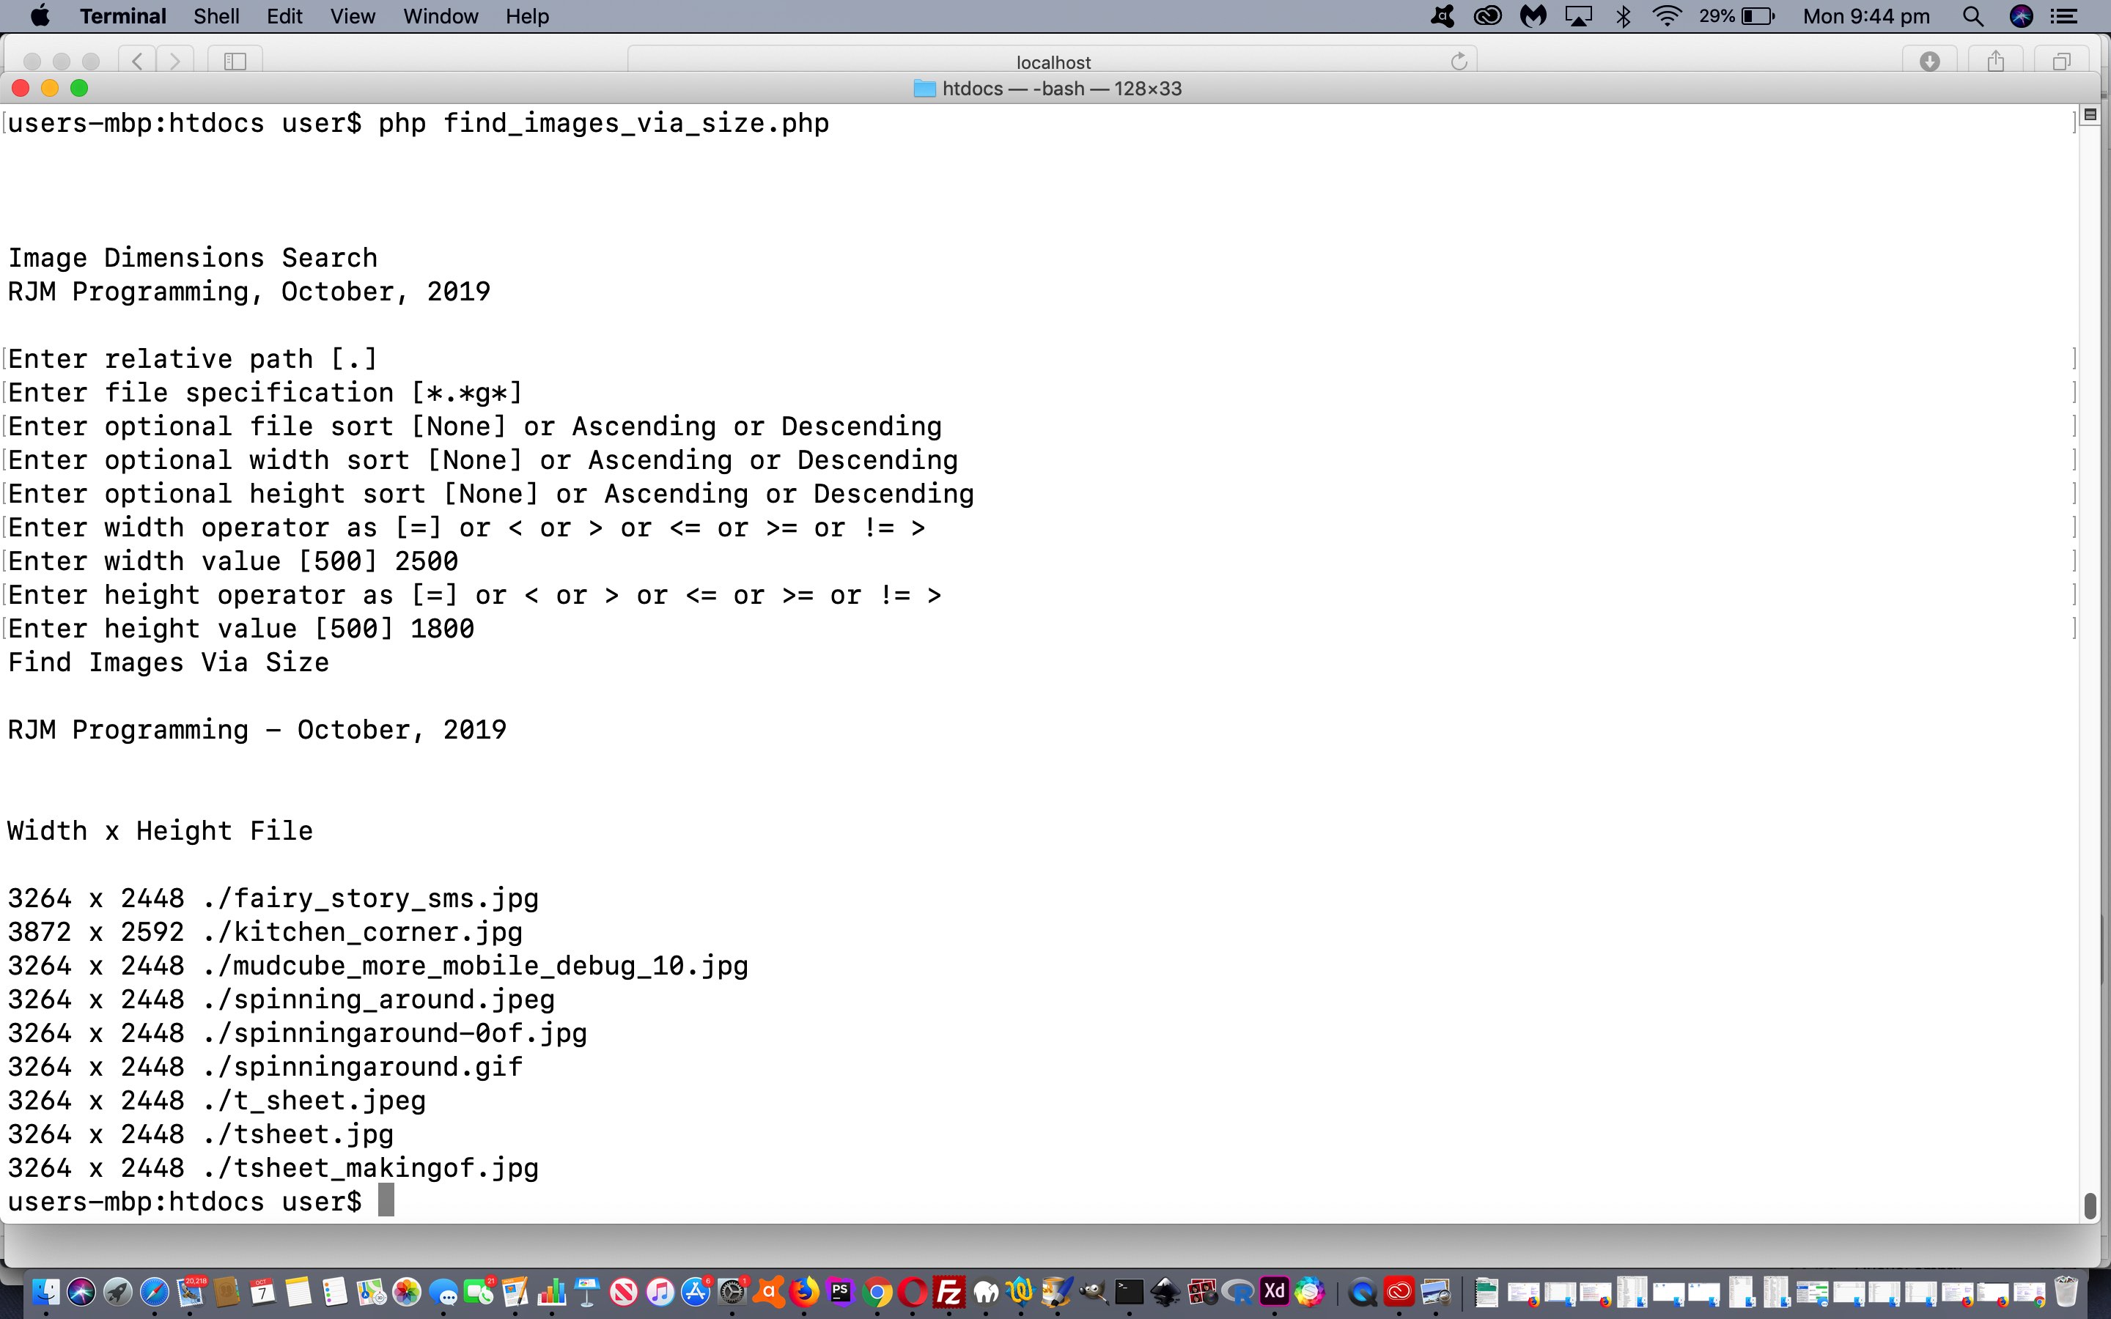Click the Shell menu bar item

pos(213,15)
